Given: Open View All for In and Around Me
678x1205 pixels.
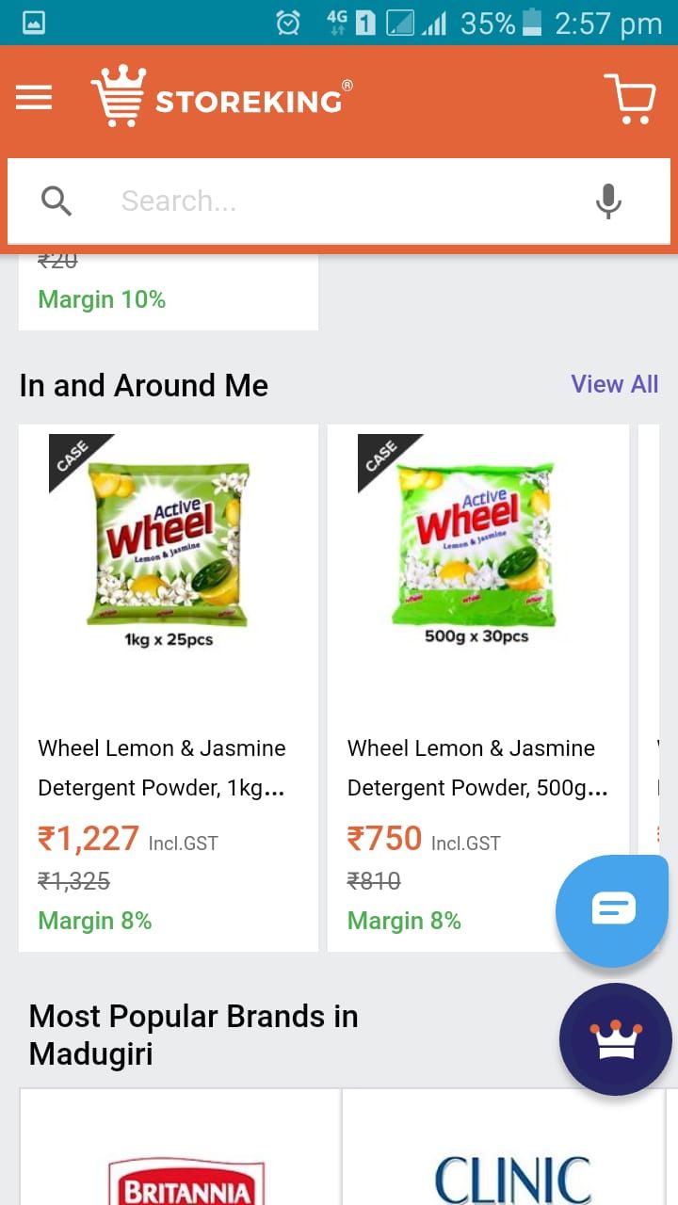Looking at the screenshot, I should point(614,384).
